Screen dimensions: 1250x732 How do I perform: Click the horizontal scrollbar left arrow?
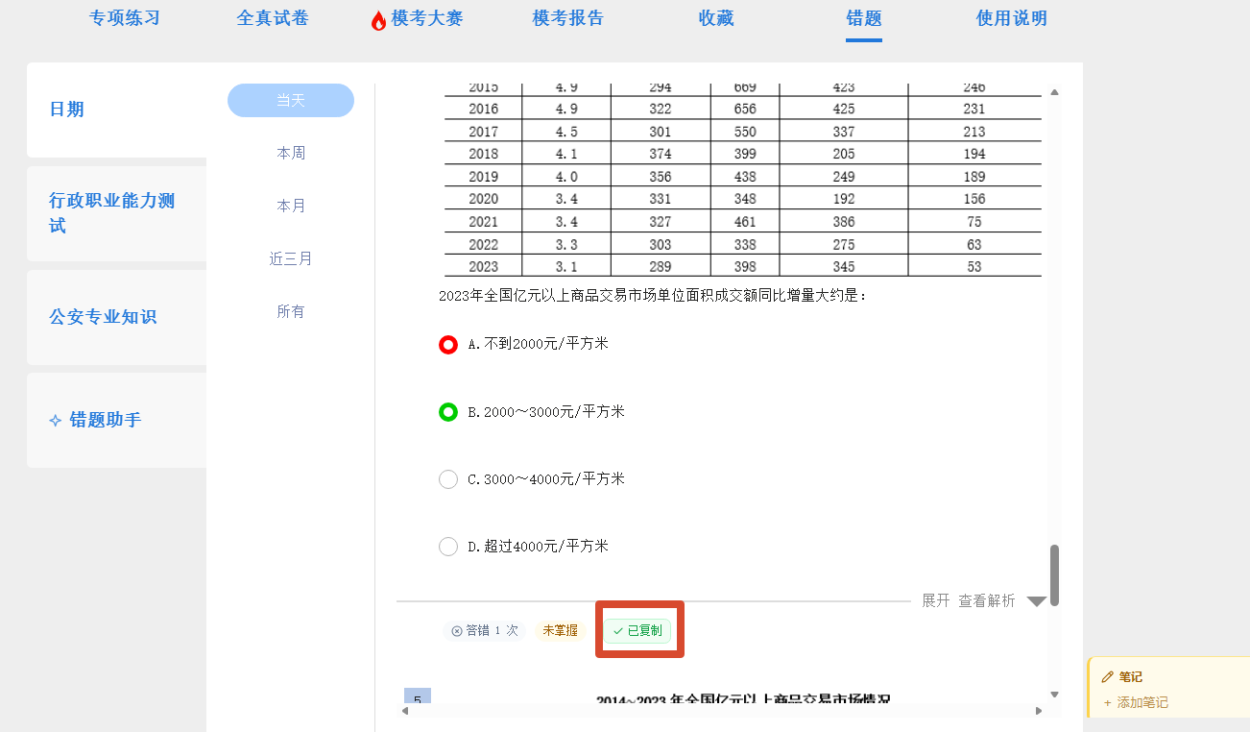[x=405, y=711]
